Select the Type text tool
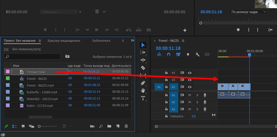277x137 pixels. point(143,98)
